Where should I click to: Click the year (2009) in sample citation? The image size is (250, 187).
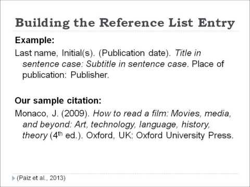(76, 114)
